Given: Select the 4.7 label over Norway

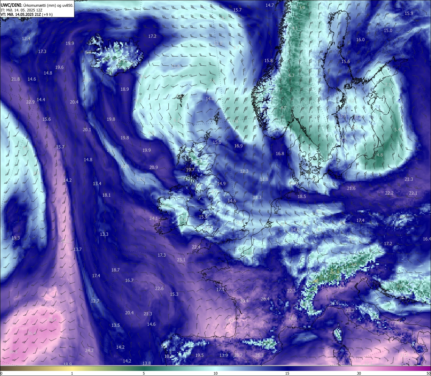Looking at the screenshot, I should coord(283,108).
